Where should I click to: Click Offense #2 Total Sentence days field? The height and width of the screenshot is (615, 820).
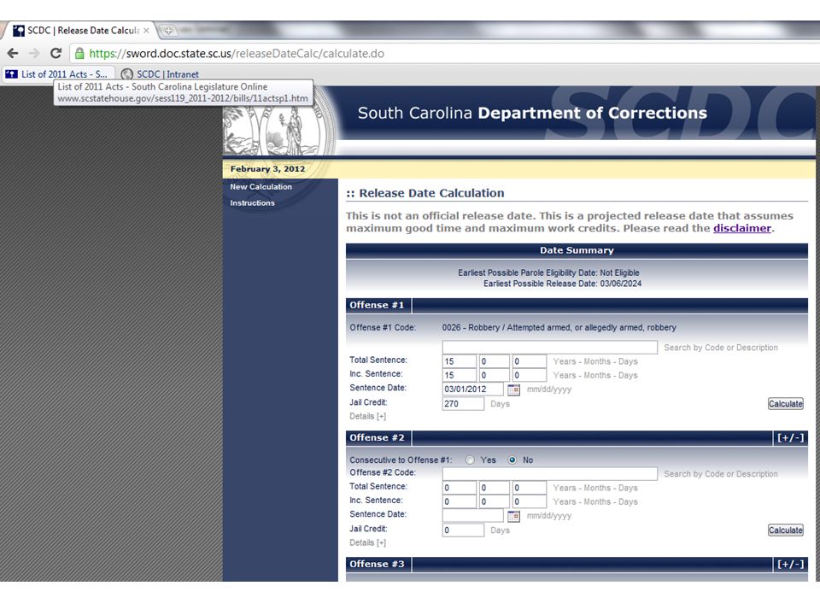click(530, 488)
